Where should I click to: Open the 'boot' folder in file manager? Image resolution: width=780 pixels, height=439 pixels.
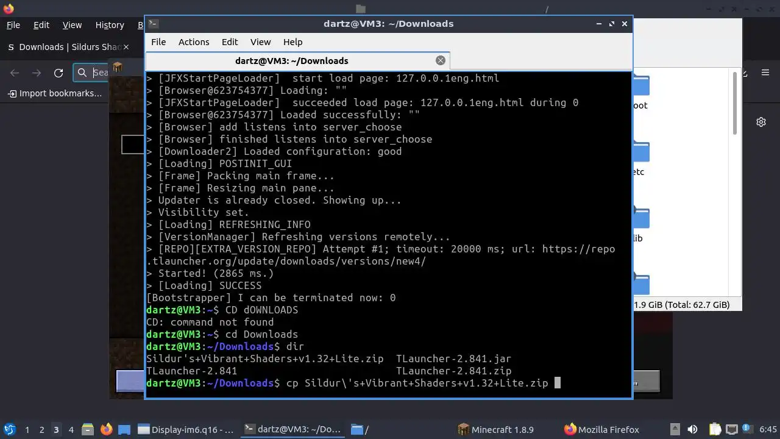coord(640,91)
